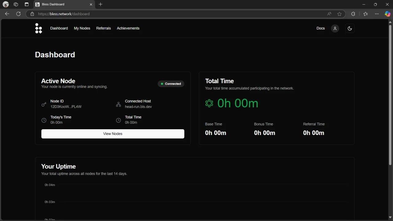Click the 0h 04m chart axis label
Screen dimensions: 393x221
tap(50, 185)
